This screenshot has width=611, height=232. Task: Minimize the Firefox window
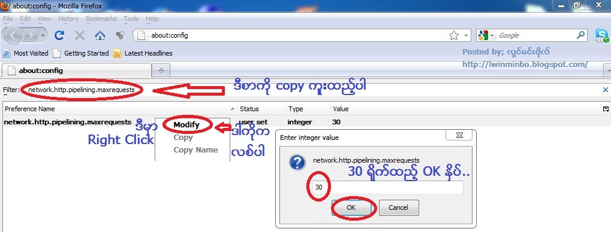(561, 5)
